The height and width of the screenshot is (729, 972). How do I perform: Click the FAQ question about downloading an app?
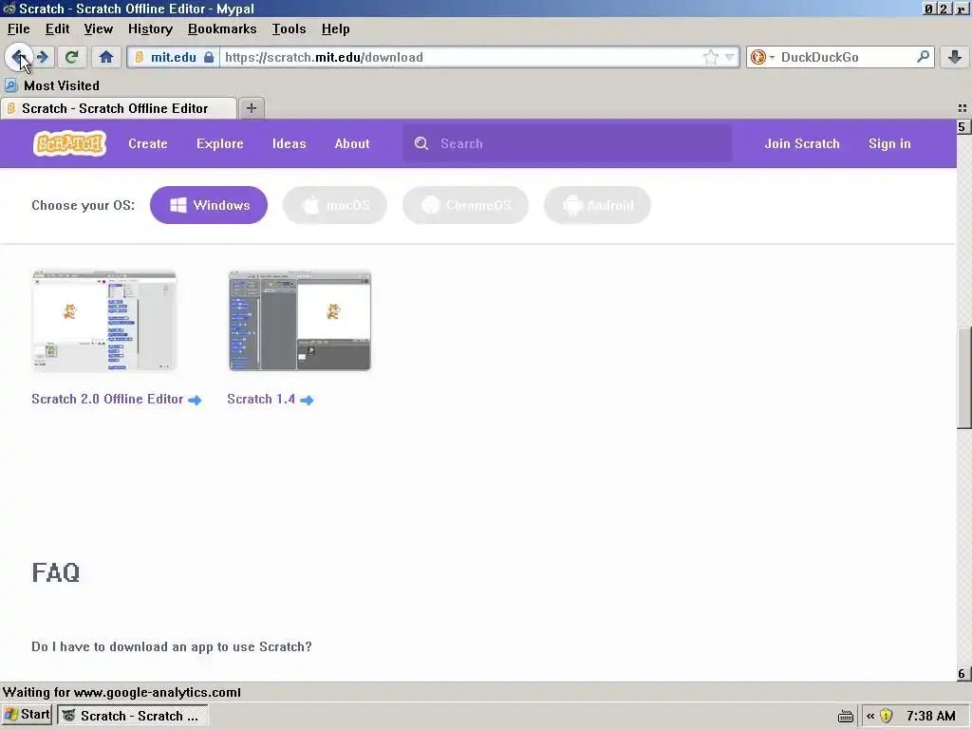point(172,646)
